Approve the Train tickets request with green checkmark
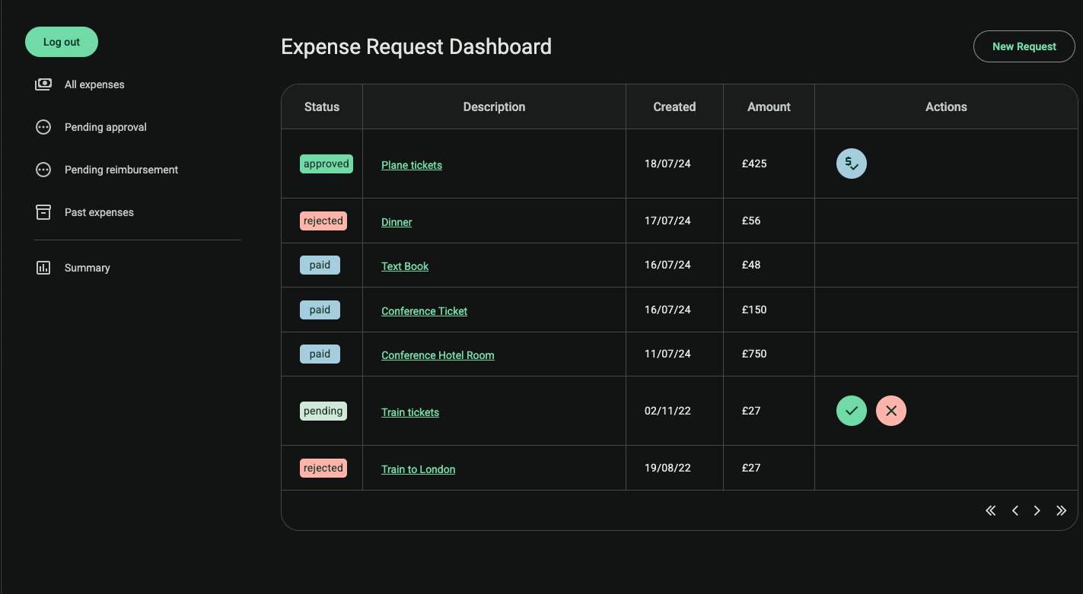 pyautogui.click(x=851, y=411)
